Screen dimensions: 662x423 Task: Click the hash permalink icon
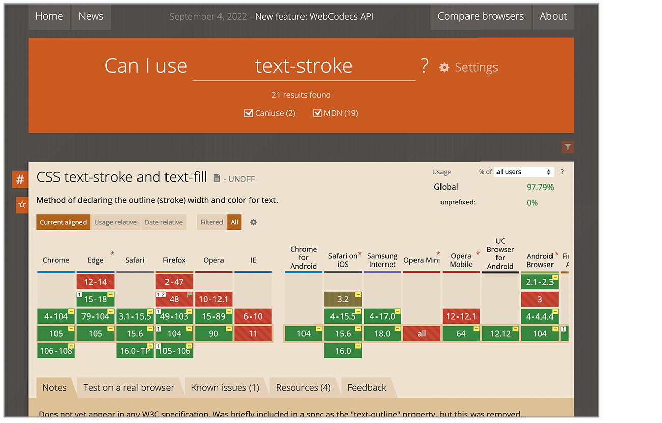pyautogui.click(x=20, y=179)
